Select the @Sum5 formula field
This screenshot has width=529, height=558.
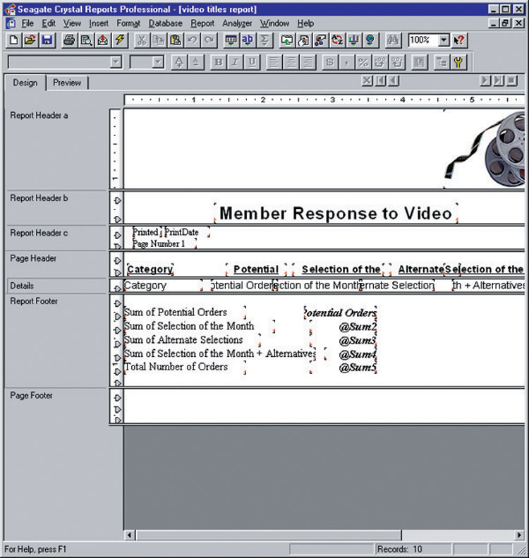tap(357, 368)
